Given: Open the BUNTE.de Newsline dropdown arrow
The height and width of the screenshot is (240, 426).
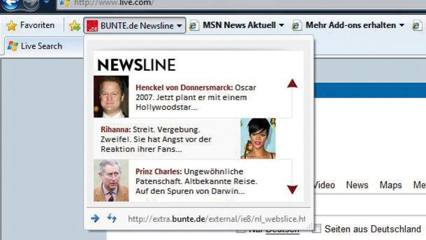Looking at the screenshot, I should tap(179, 25).
